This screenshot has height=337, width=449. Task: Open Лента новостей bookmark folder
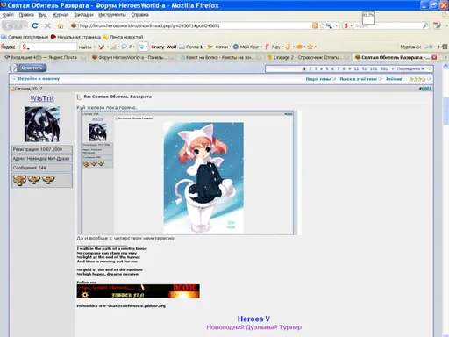click(123, 37)
